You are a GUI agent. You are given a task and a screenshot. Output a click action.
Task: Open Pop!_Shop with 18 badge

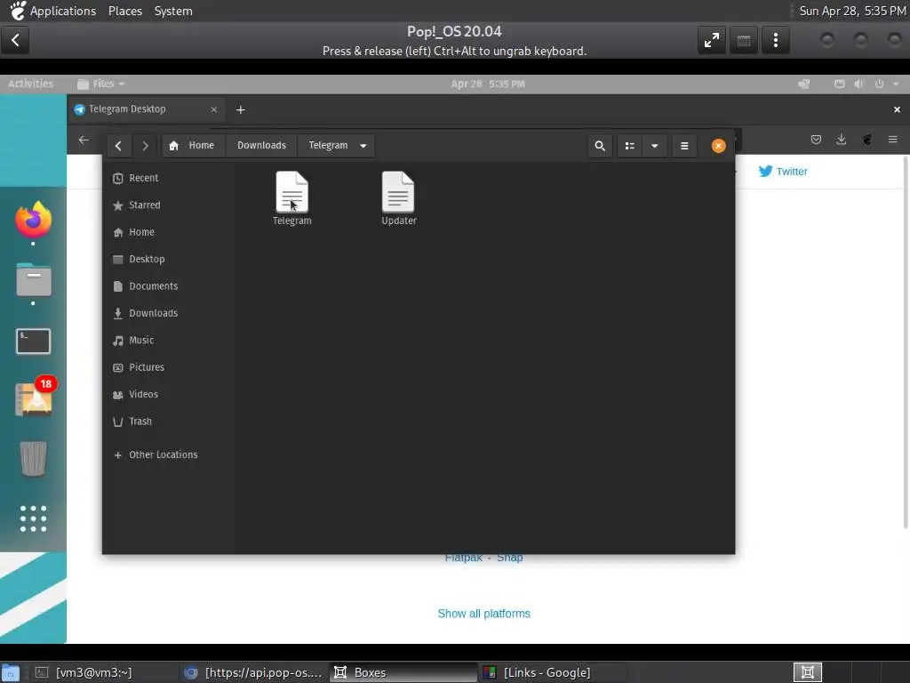point(34,398)
